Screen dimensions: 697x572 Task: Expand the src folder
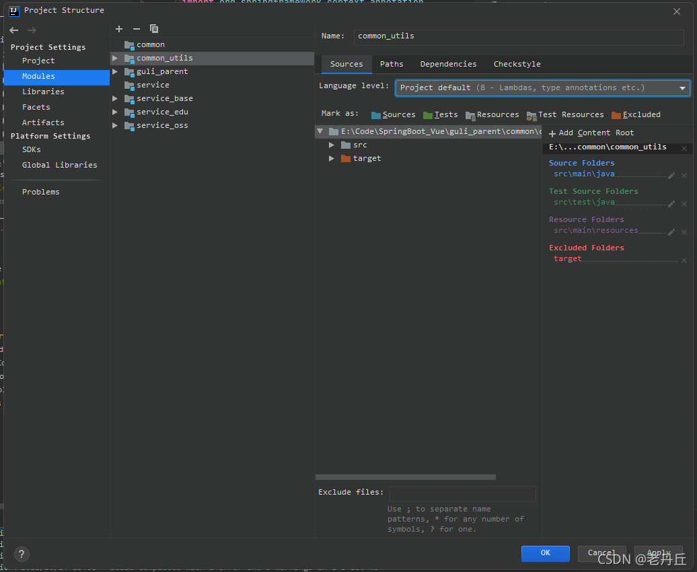coord(332,145)
